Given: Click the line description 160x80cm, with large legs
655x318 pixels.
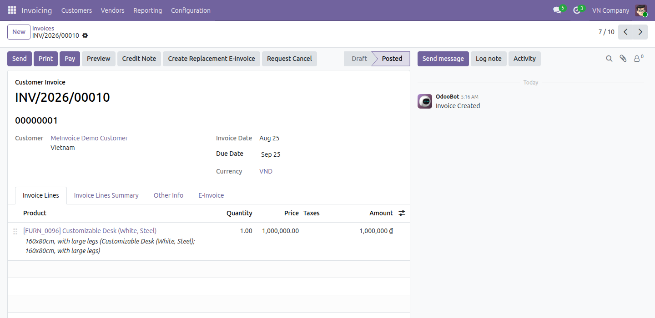Looking at the screenshot, I should click(110, 246).
